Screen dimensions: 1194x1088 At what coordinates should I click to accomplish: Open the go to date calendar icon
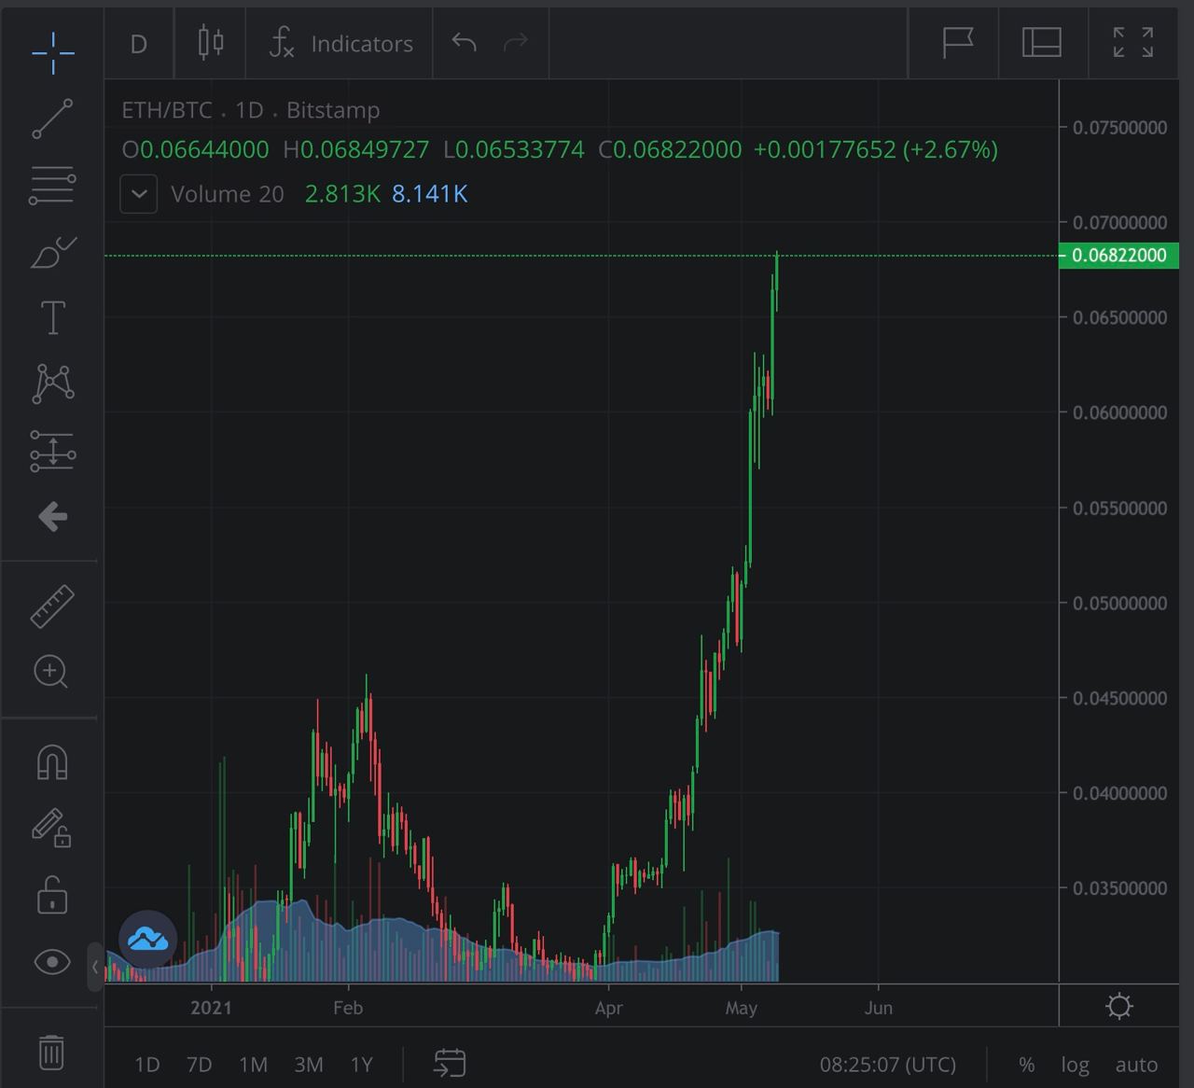pyautogui.click(x=450, y=1062)
